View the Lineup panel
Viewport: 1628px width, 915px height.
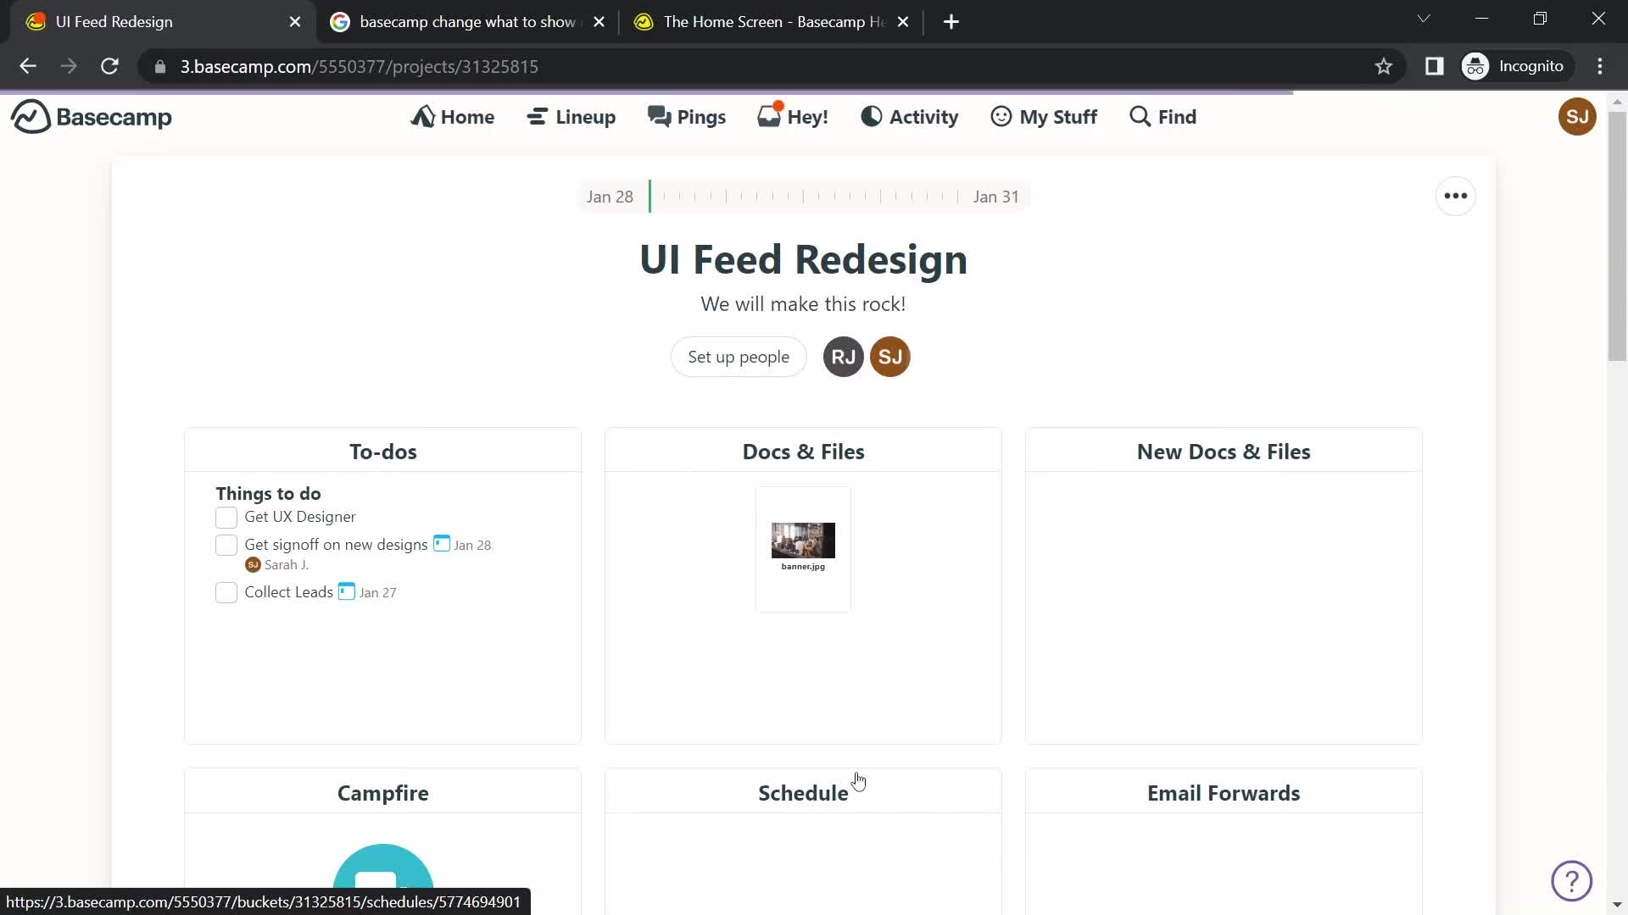click(x=572, y=116)
